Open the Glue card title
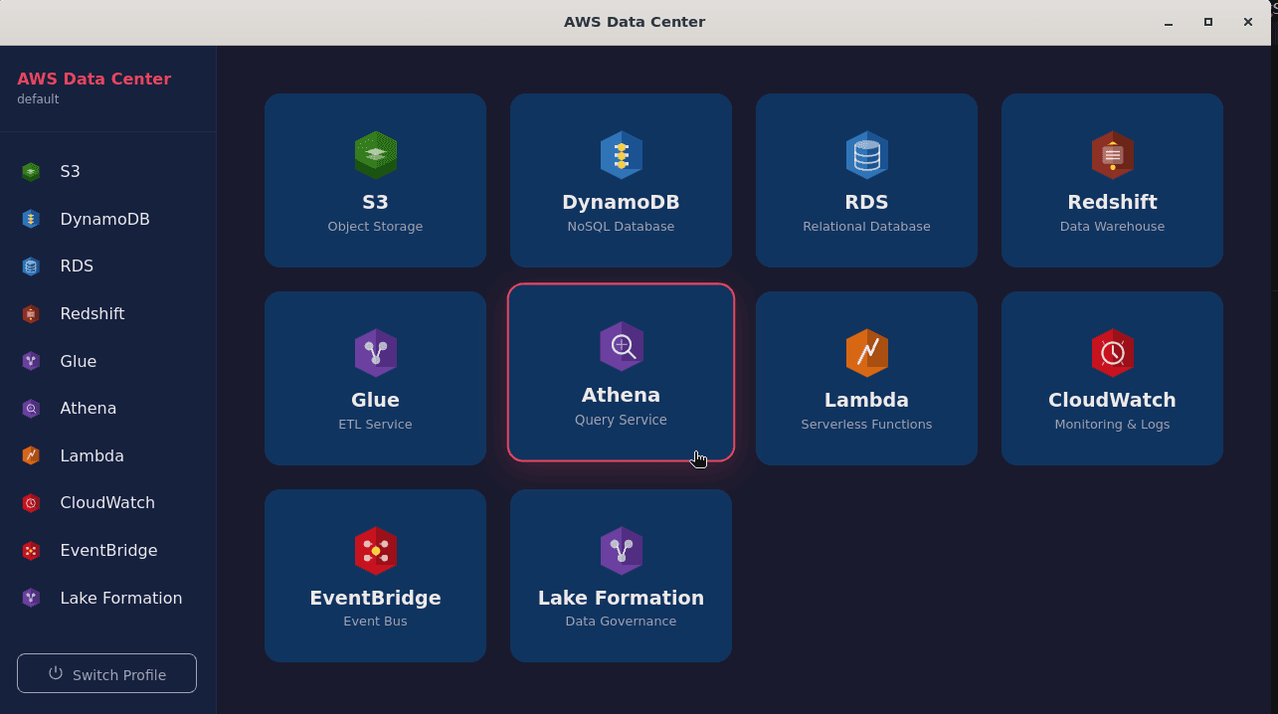This screenshot has height=714, width=1278. tap(376, 400)
